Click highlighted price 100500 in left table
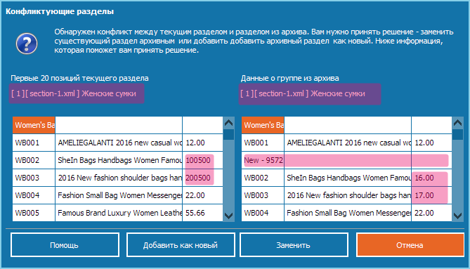 tap(198, 160)
